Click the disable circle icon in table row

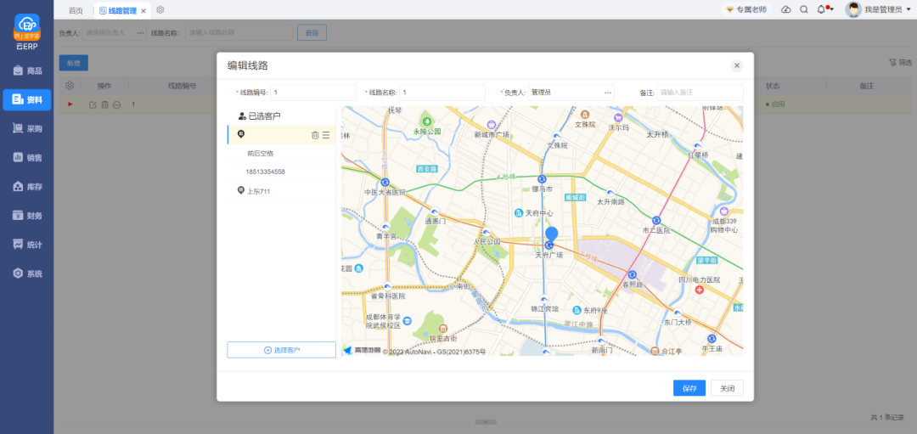coord(116,104)
